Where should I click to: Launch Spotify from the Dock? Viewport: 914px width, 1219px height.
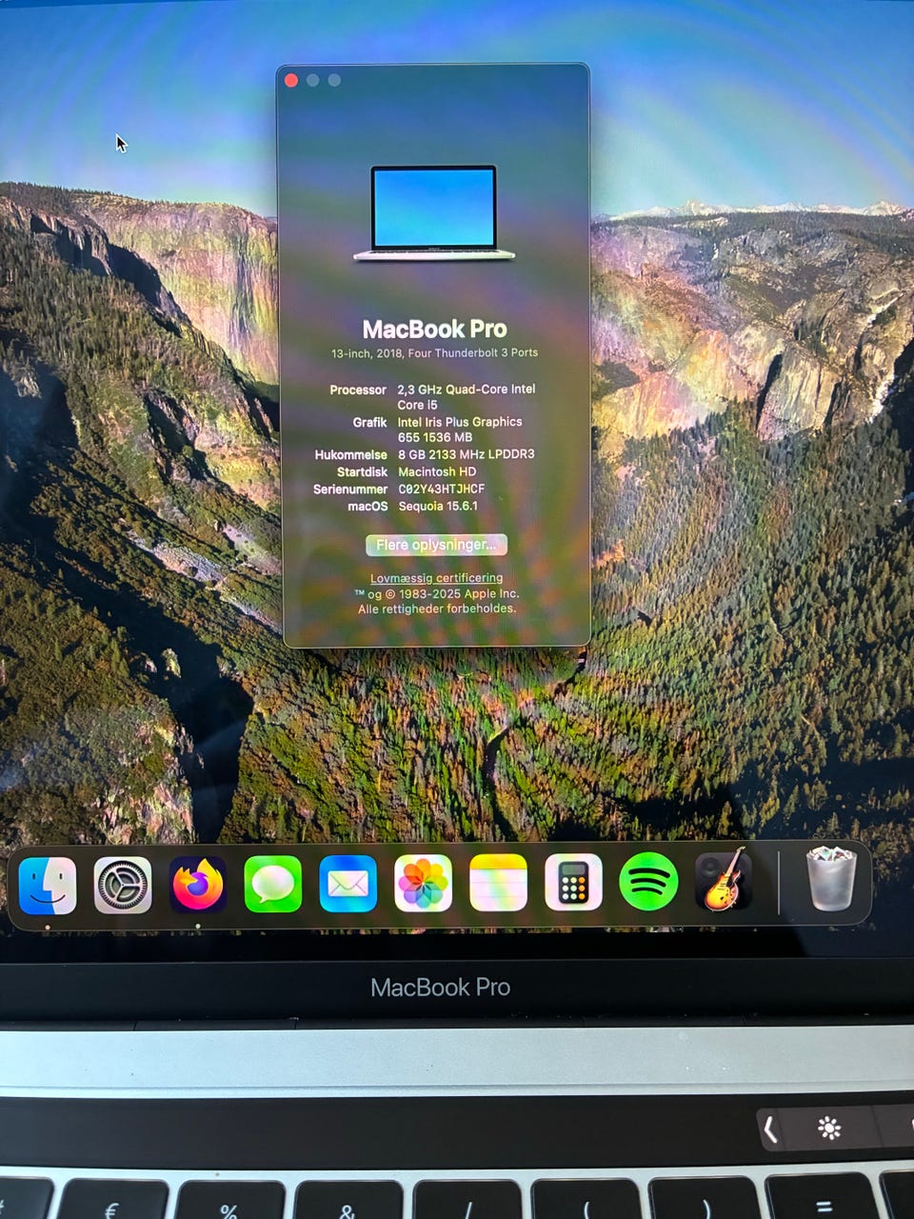pos(648,882)
